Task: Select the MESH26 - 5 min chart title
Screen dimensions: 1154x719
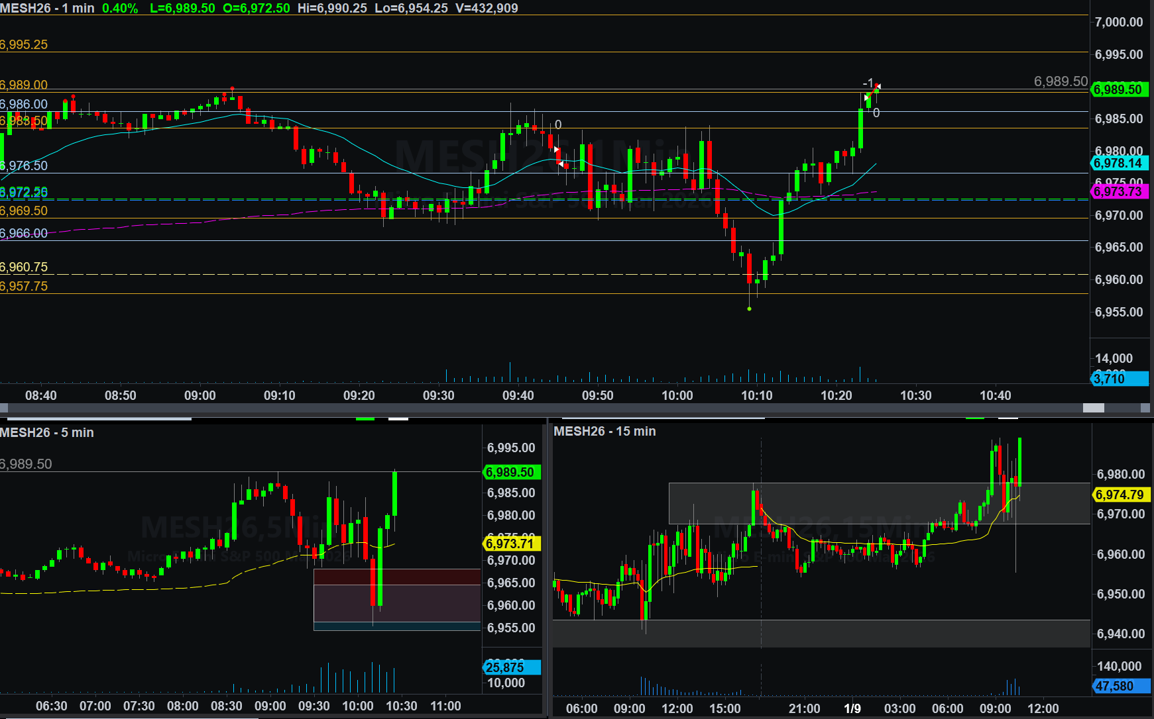Action: click(47, 432)
